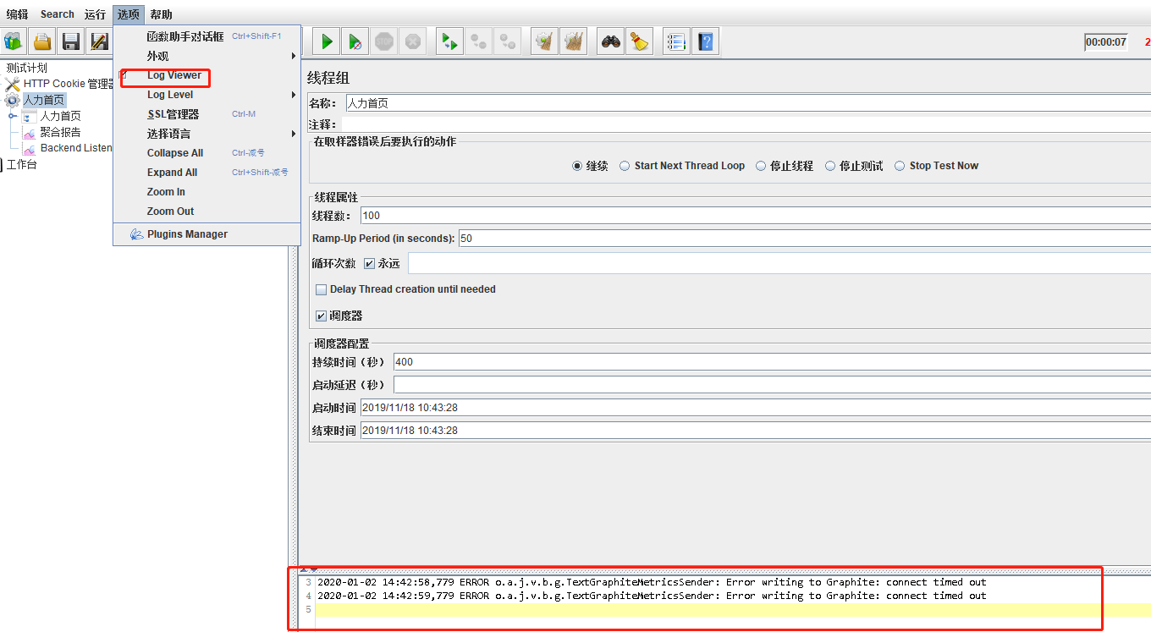The height and width of the screenshot is (632, 1151).
Task: Click the Save As pencil icon
Action: [99, 41]
